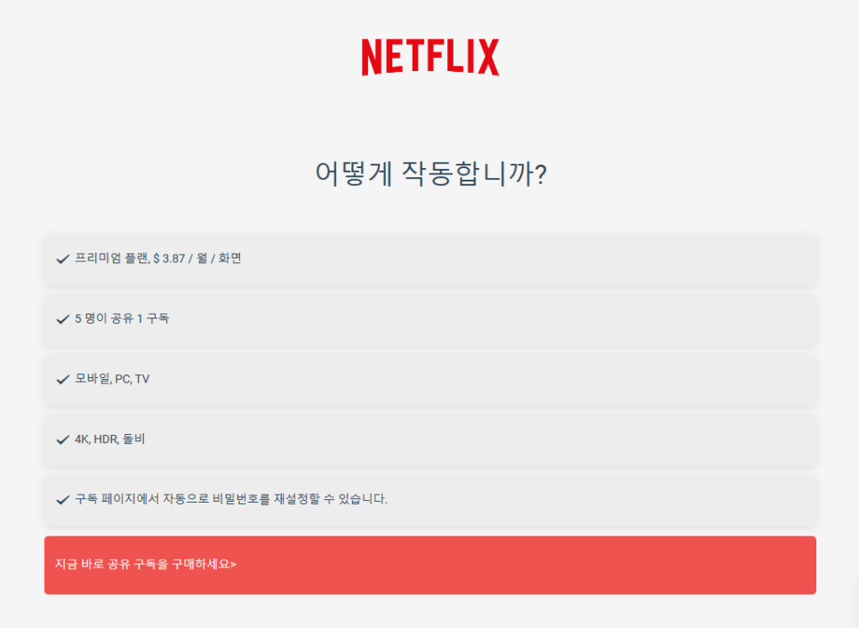Click the checkmark beside '5 명이 공유 1 구독'
The width and height of the screenshot is (859, 628).
63,319
